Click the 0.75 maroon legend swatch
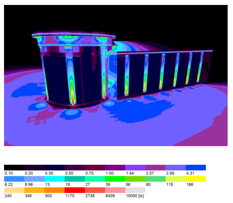Image resolution: width=233 pixels, height=203 pixels. click(95, 167)
